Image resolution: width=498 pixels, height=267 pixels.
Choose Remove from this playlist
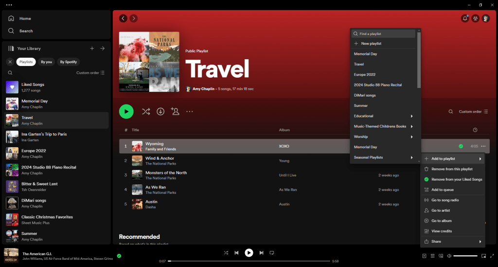(453, 169)
